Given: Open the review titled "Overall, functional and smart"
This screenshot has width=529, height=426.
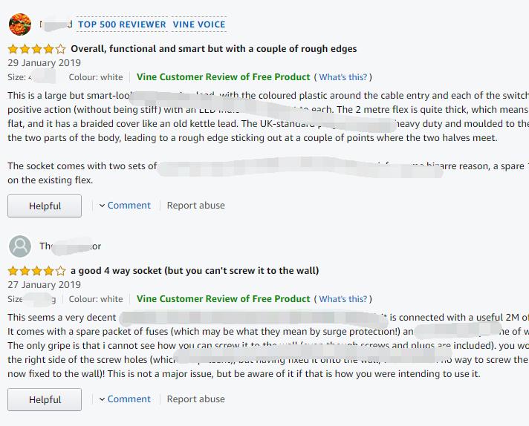Looking at the screenshot, I should (x=213, y=49).
